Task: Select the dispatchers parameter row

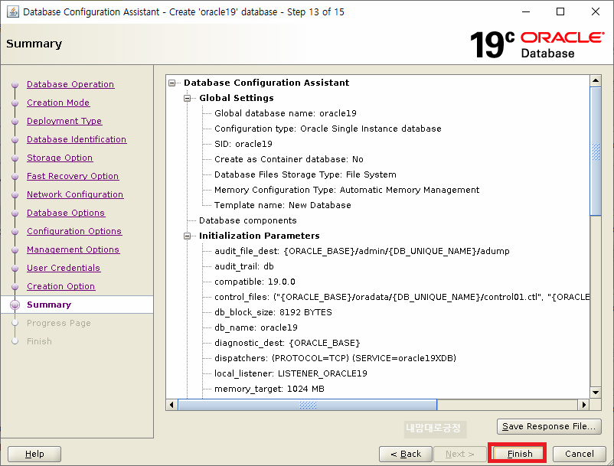Action: pos(335,358)
